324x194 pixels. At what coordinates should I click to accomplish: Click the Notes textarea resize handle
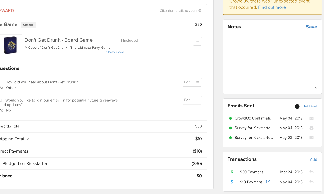pos(315,87)
